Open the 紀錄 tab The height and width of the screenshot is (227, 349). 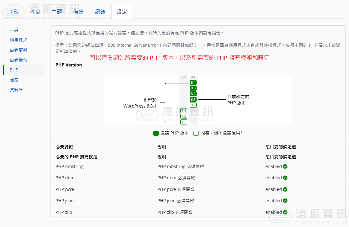tap(100, 12)
